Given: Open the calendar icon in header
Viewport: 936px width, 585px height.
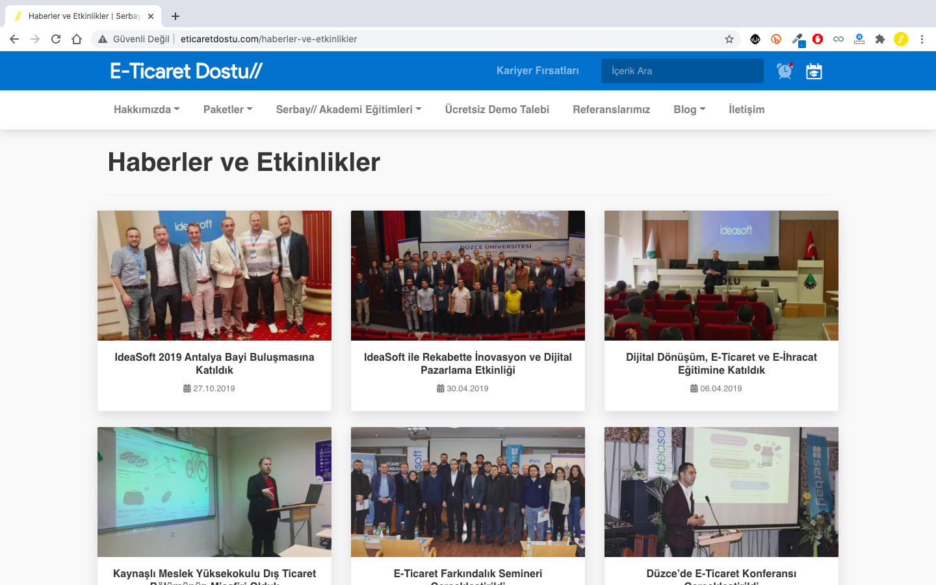Looking at the screenshot, I should (x=814, y=71).
